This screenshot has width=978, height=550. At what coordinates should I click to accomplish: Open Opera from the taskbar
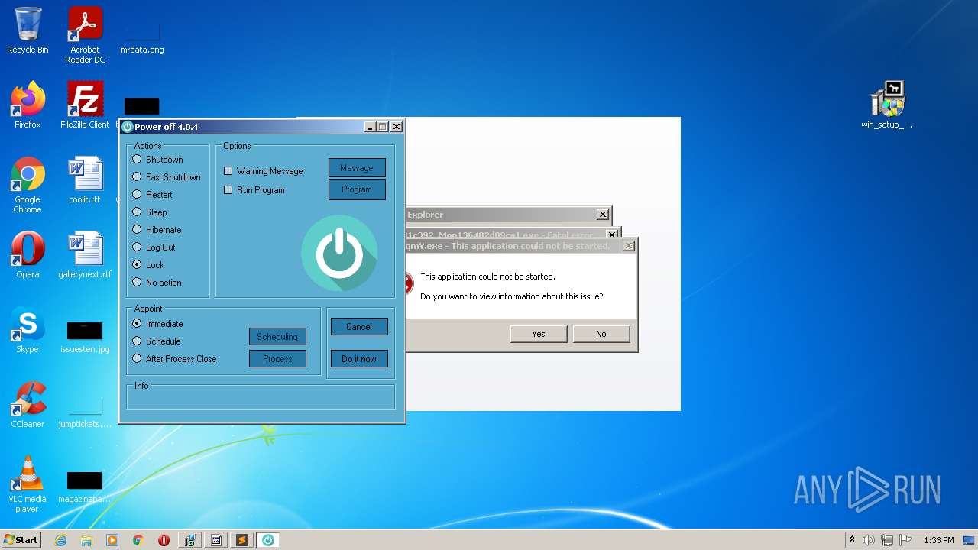164,540
